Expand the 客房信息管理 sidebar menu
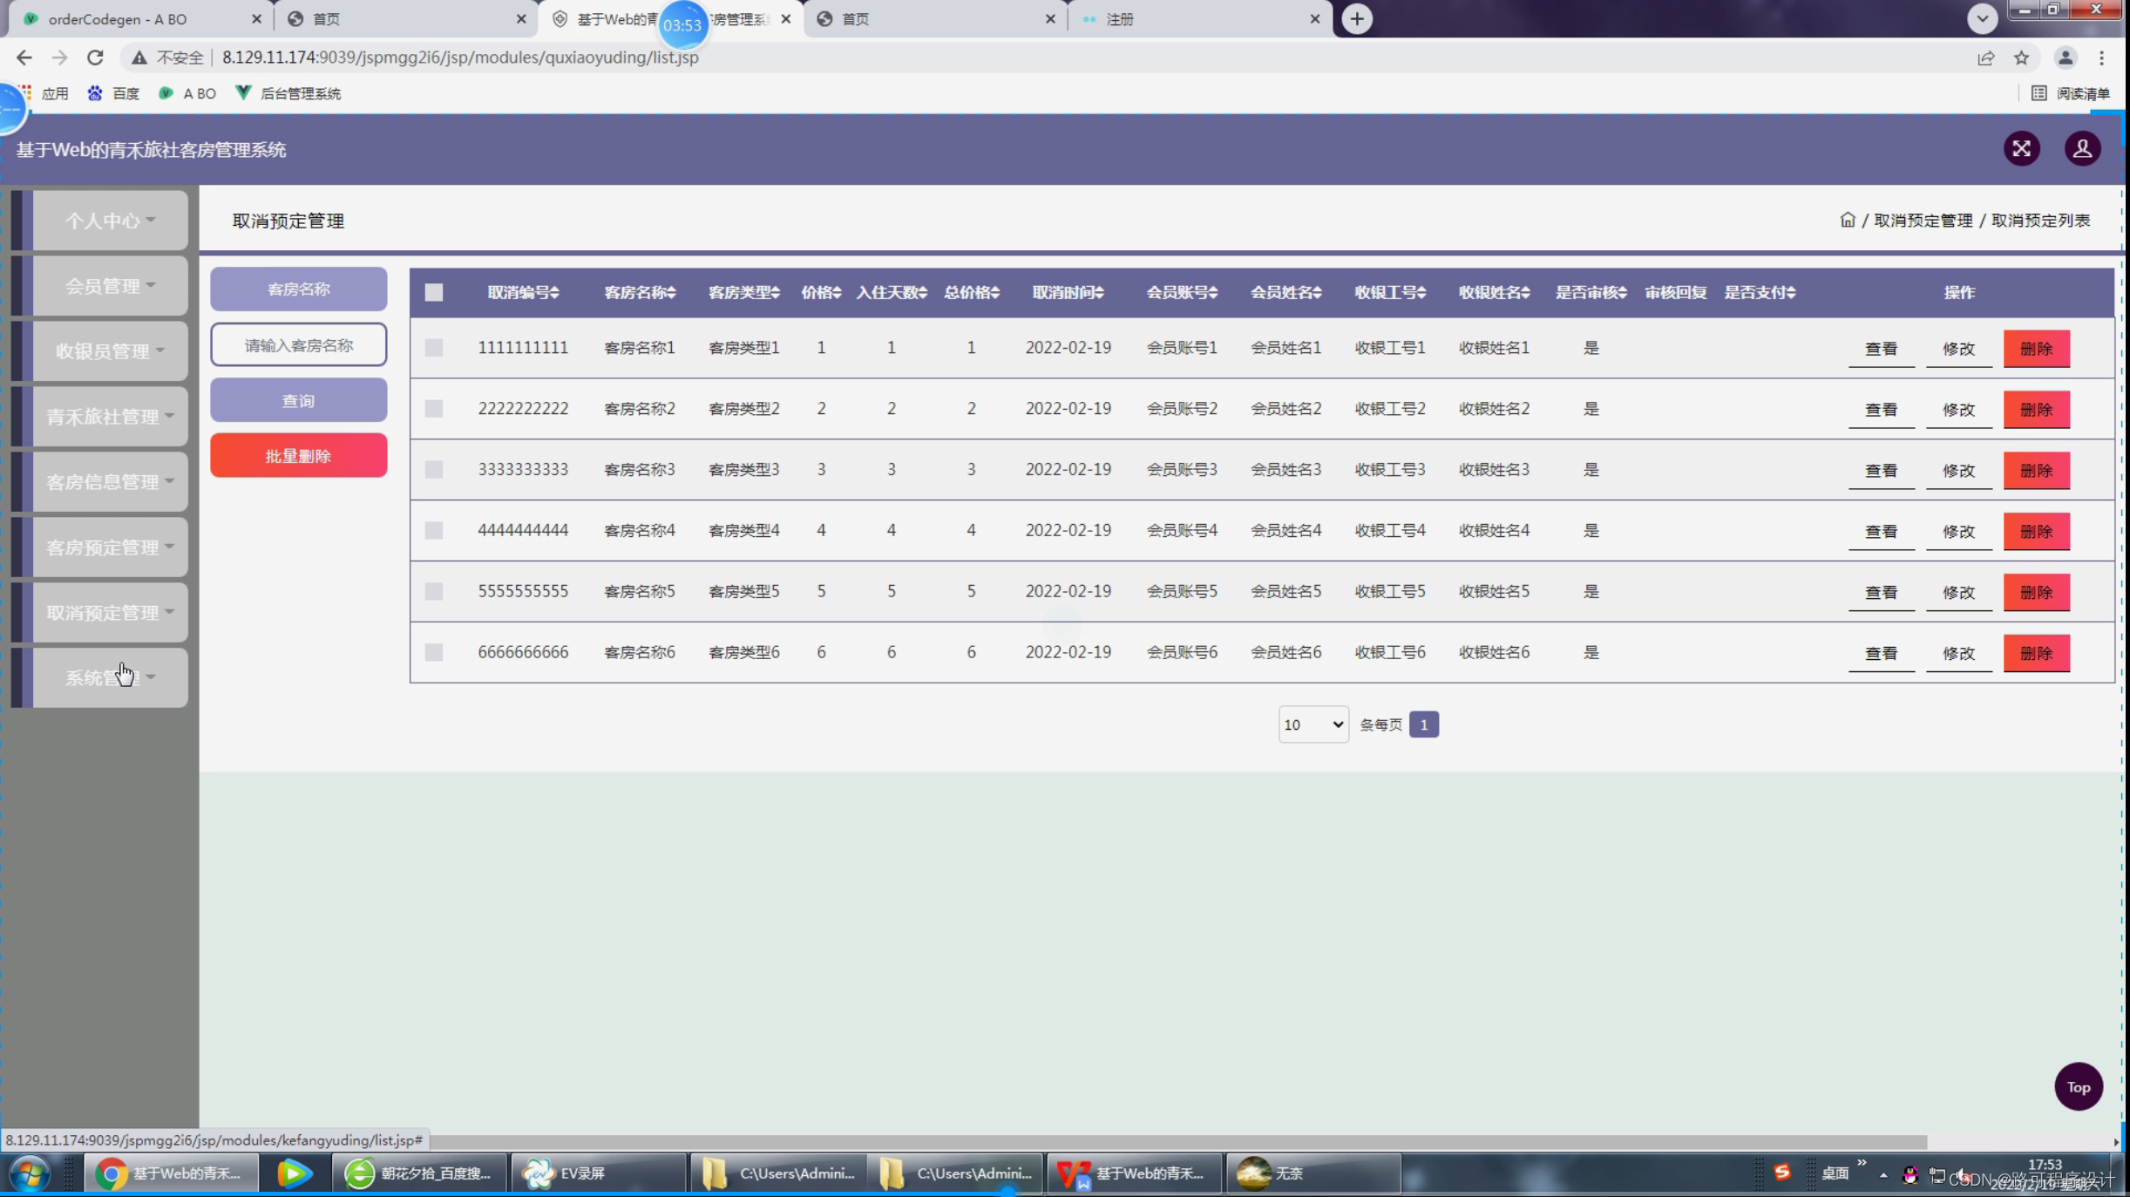The width and height of the screenshot is (2130, 1197). click(110, 482)
